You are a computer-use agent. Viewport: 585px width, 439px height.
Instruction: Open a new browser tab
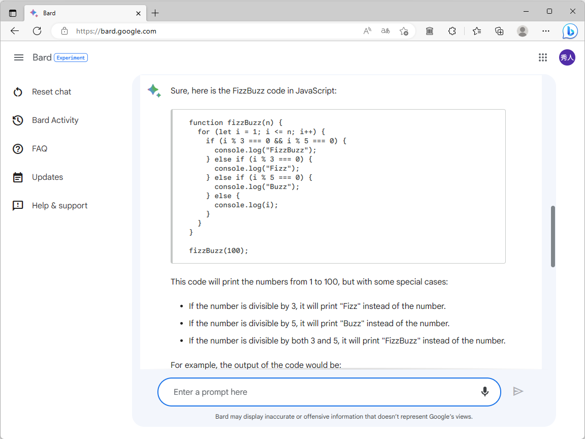pos(155,13)
